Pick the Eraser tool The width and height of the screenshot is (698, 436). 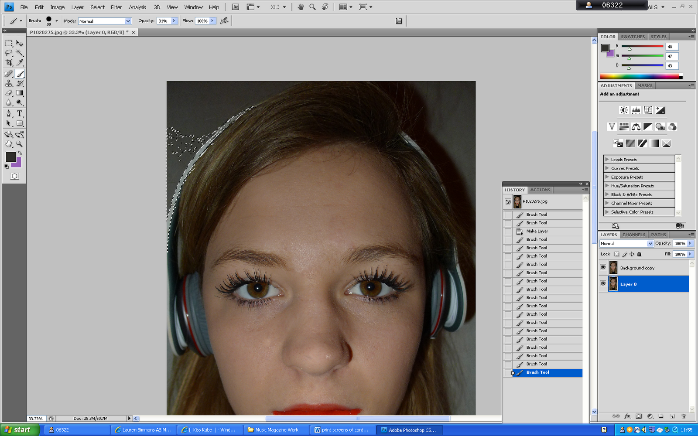9,93
